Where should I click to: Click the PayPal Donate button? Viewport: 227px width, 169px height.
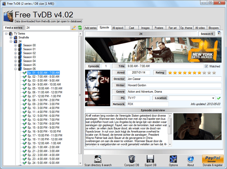[x=213, y=159]
